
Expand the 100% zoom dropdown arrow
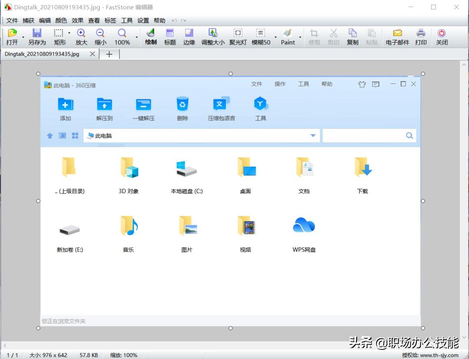point(137,37)
